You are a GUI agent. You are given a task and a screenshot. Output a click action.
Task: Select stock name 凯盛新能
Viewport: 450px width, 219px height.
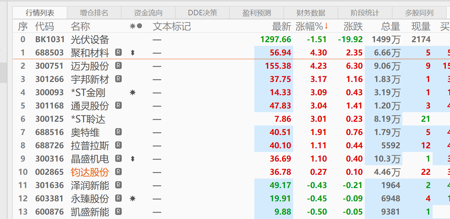point(90,212)
